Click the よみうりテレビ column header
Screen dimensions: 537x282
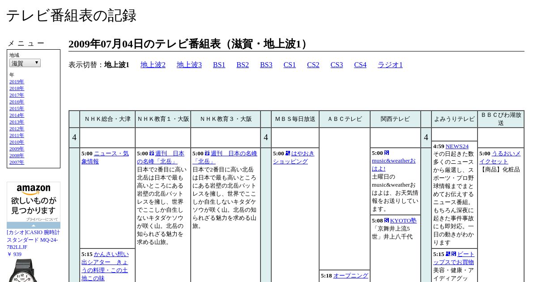(x=454, y=119)
